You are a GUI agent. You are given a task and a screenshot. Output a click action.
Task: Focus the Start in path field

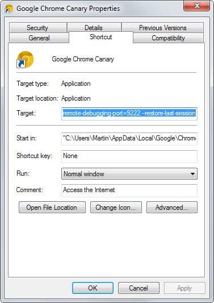pos(129,139)
